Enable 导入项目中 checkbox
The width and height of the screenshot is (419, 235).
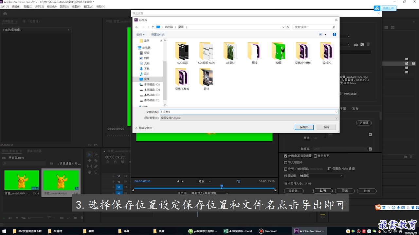[x=286, y=162]
